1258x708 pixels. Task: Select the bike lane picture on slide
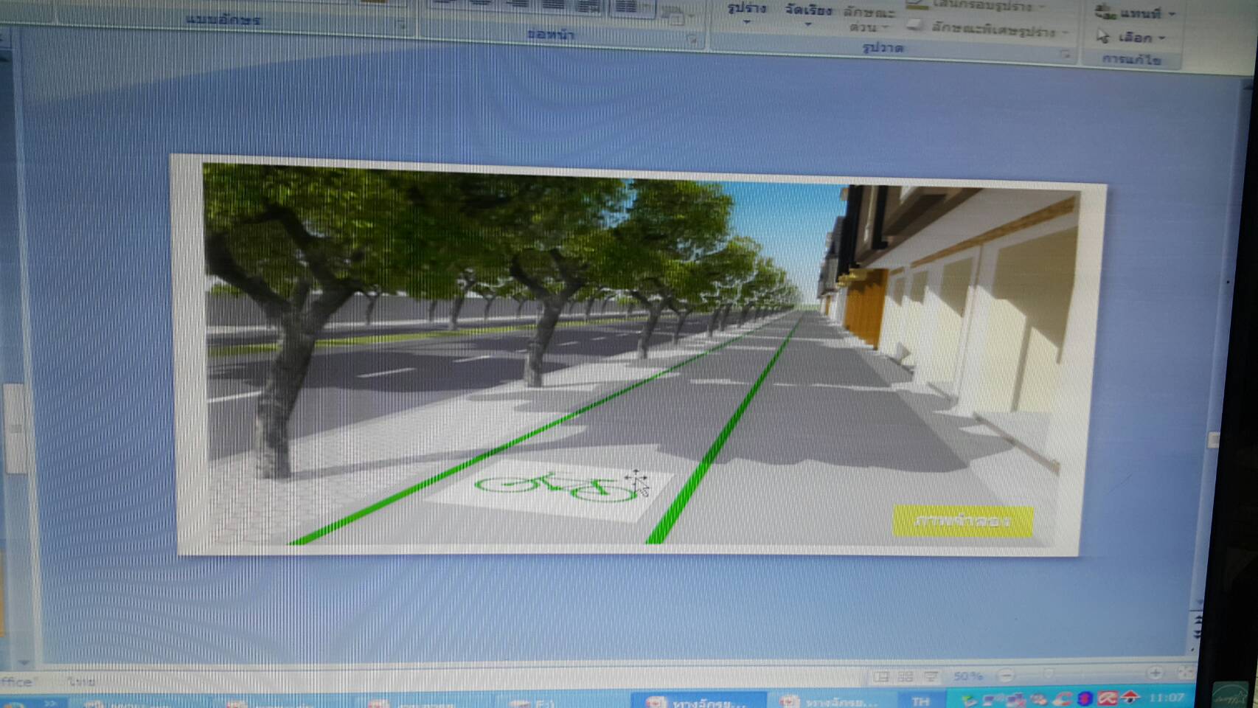(x=640, y=354)
